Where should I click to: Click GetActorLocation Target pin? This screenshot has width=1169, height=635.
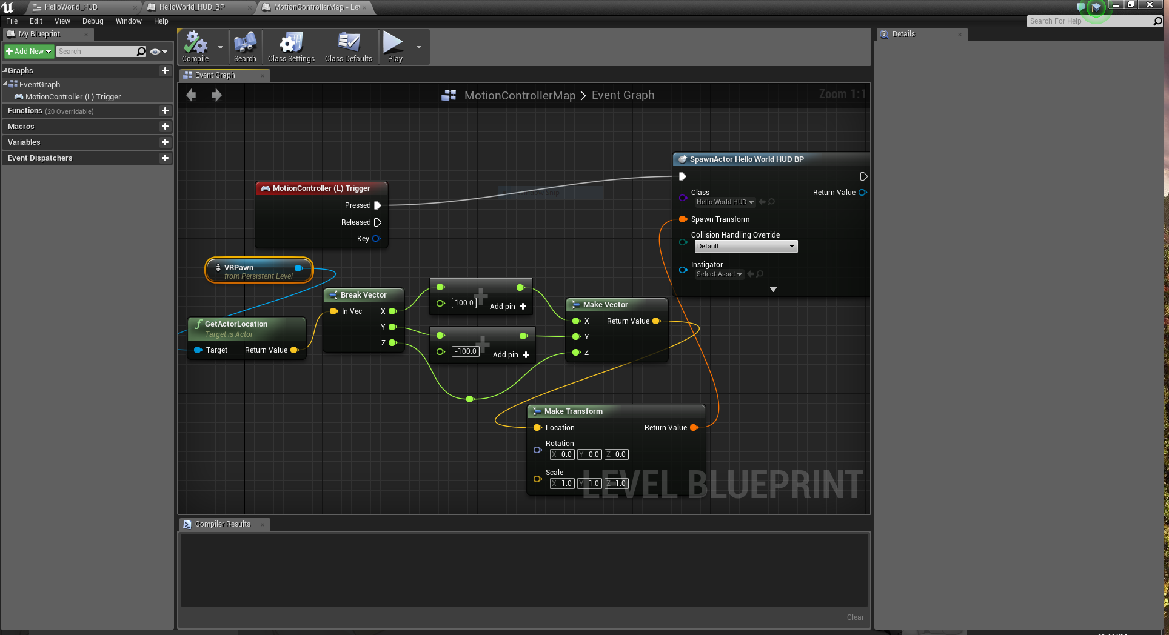198,350
